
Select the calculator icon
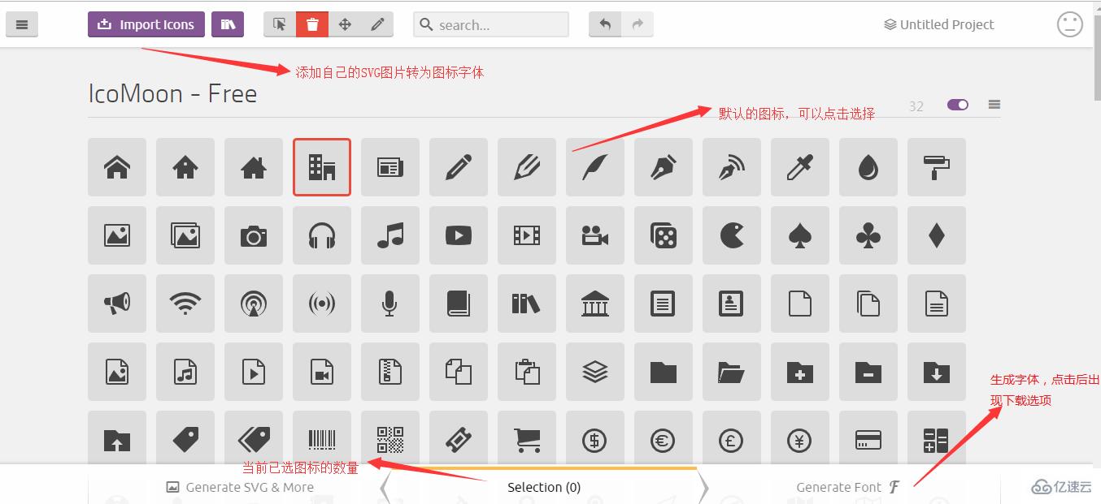click(937, 440)
